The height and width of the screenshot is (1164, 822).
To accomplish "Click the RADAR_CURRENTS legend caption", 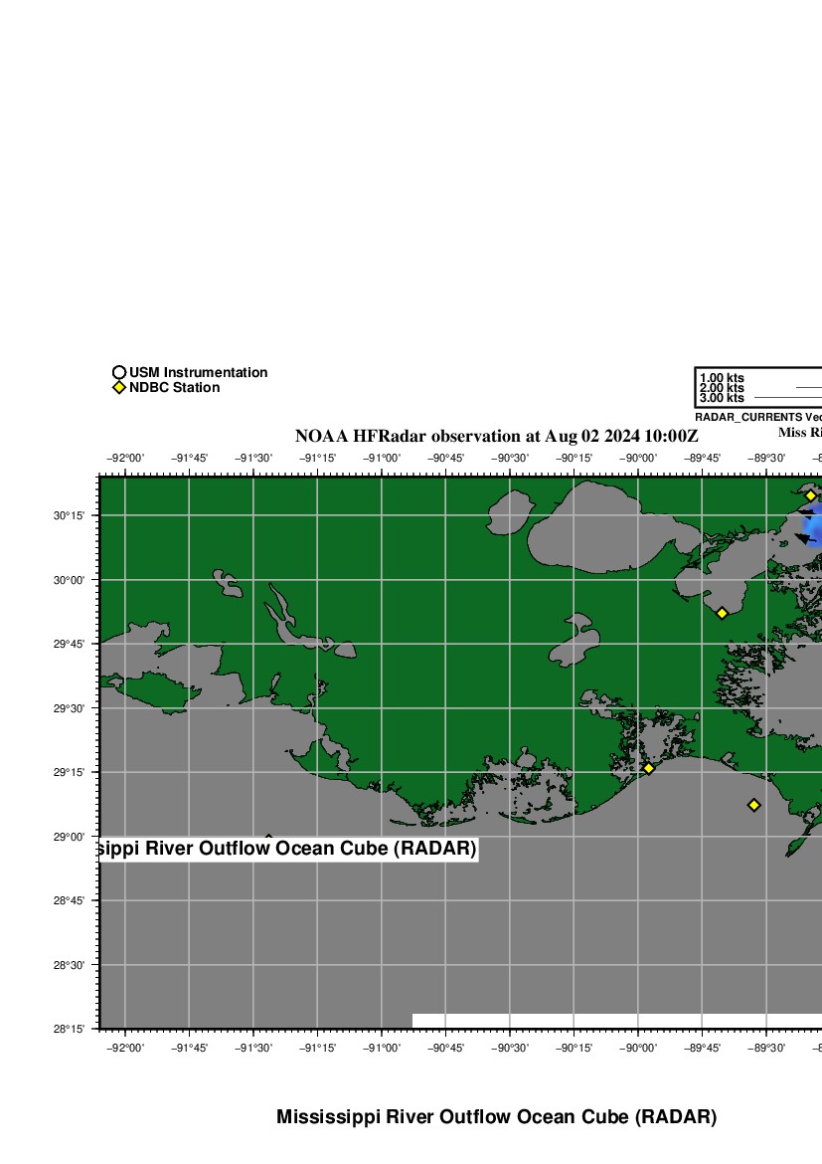I will click(755, 417).
